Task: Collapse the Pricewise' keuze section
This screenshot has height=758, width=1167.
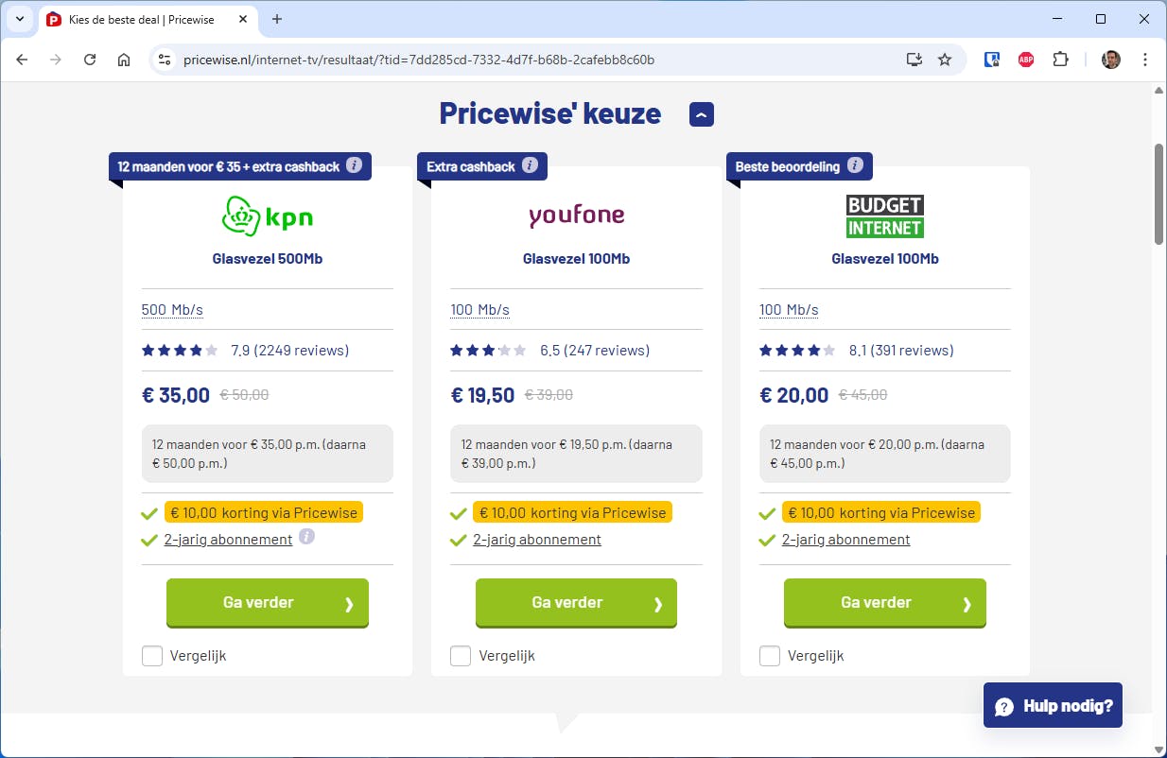Action: (x=702, y=114)
